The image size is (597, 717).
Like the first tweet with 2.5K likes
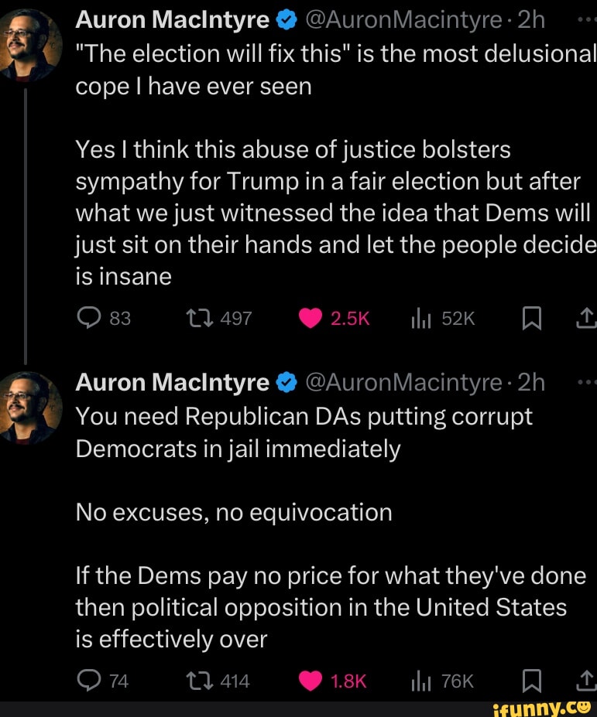coord(311,318)
